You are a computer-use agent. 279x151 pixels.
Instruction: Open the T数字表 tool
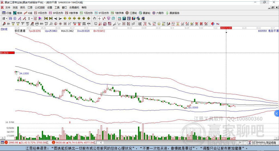117,13
